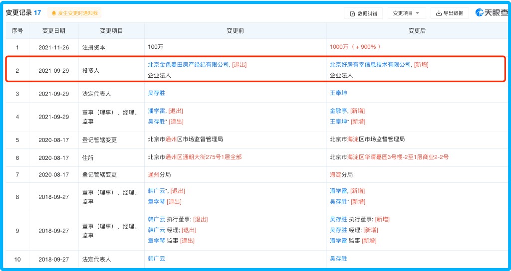Select the 住所 cell in row 6
The height and width of the screenshot is (271, 511).
[111, 158]
